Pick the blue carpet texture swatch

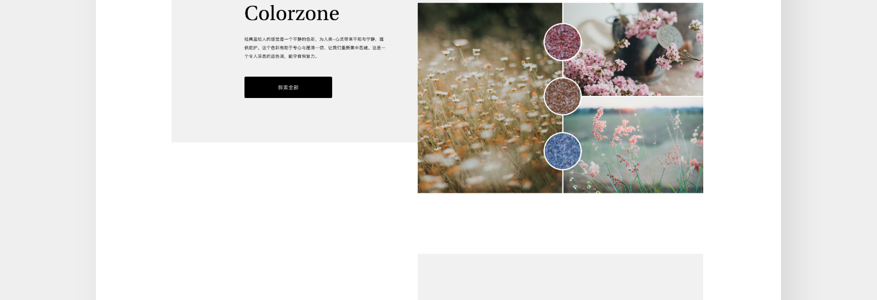[562, 151]
